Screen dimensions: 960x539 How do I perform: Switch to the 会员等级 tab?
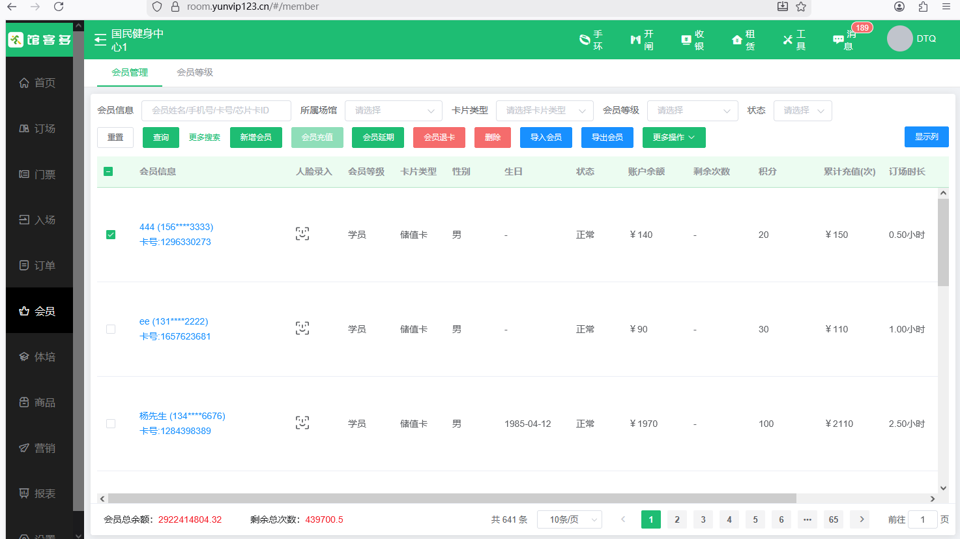coord(194,74)
